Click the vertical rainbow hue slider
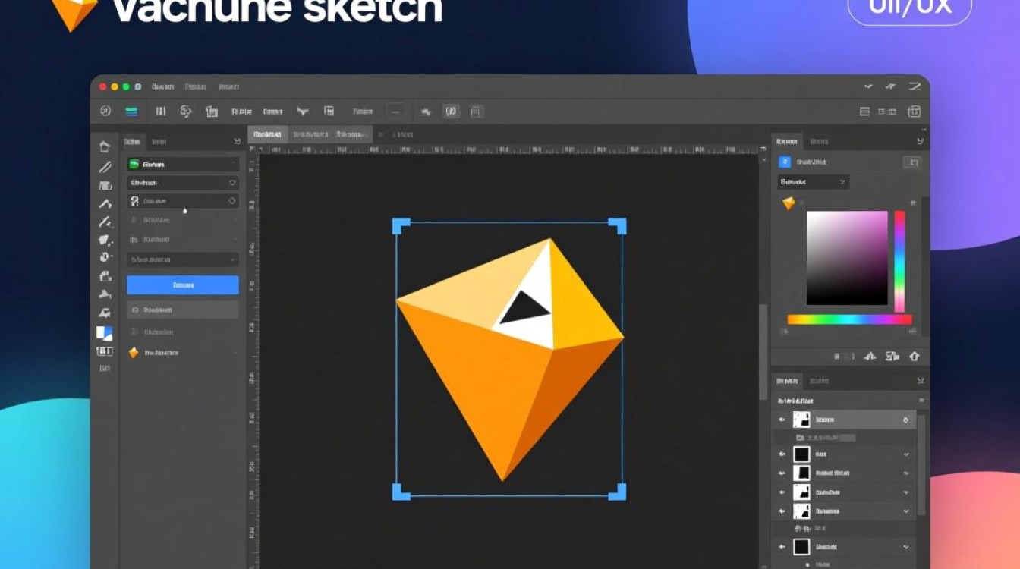1020x569 pixels. (x=899, y=261)
